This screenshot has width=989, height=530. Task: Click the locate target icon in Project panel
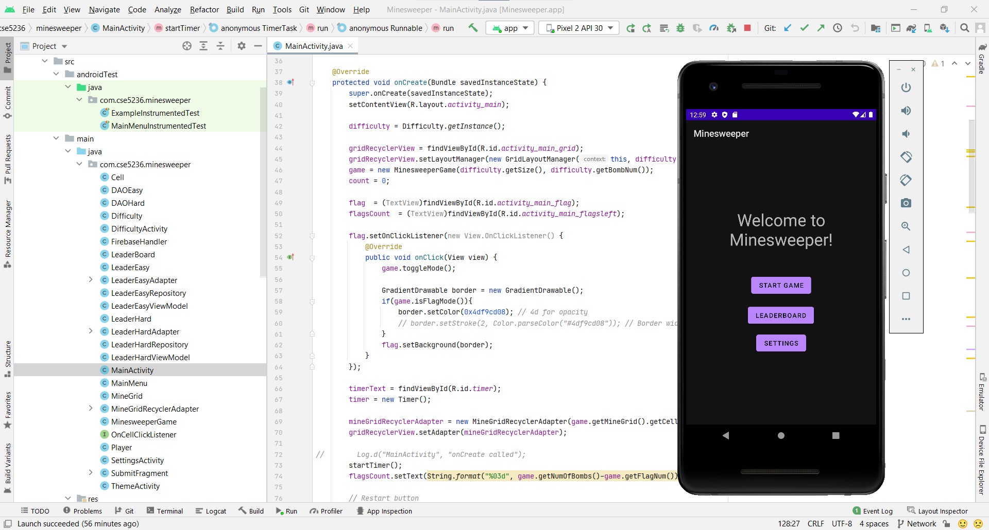click(x=187, y=46)
